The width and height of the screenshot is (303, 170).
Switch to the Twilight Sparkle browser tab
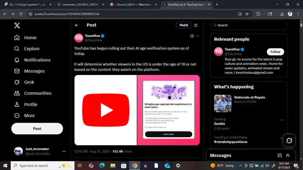pyautogui.click(x=28, y=4)
